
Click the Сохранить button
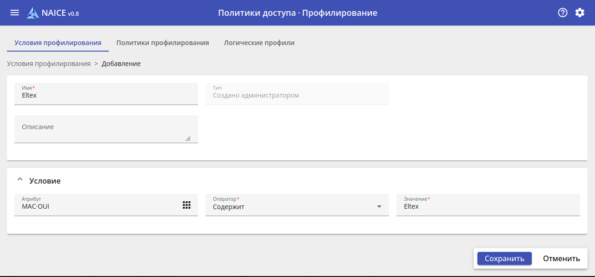coord(504,258)
